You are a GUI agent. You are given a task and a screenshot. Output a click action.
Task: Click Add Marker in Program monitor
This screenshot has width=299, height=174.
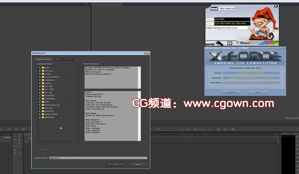[x=158, y=129]
